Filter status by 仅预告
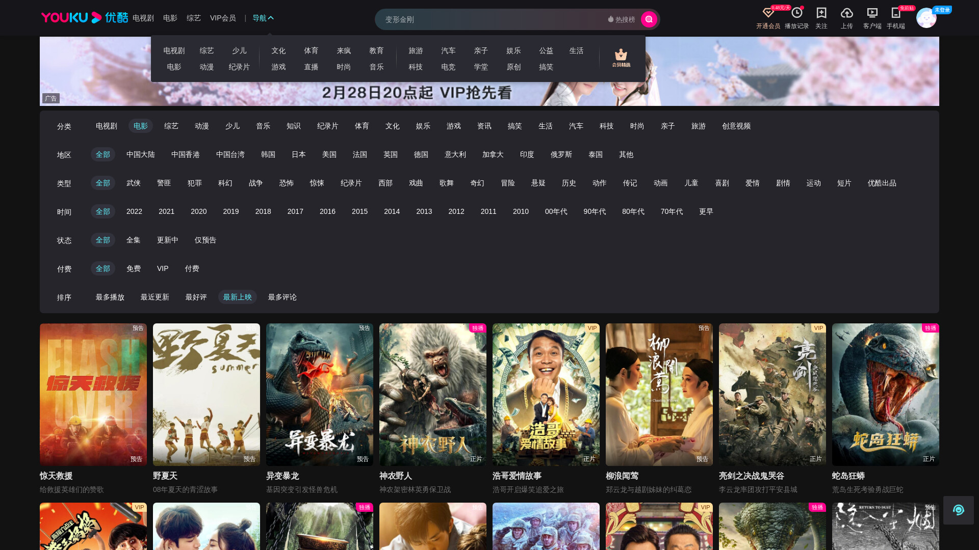 pyautogui.click(x=205, y=240)
